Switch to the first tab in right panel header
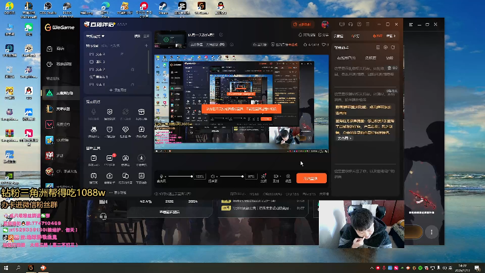 pos(339,36)
